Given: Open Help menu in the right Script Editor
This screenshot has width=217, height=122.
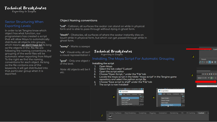Looking at the screenshot, I should (x=182, y=94).
